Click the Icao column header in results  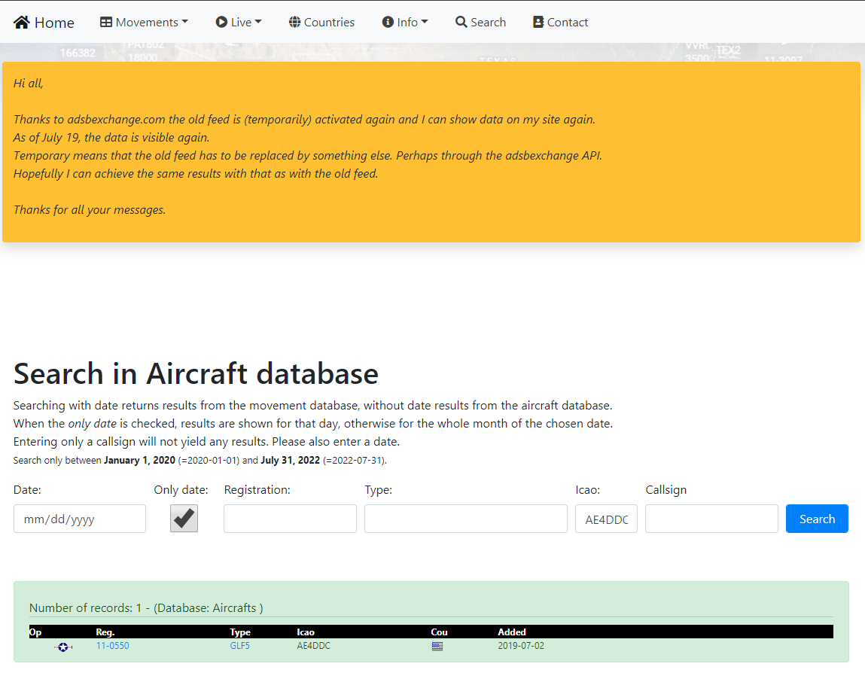pos(306,632)
